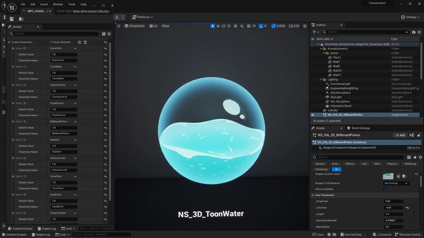Click the Niagara System Asset browse icon

(x=404, y=176)
